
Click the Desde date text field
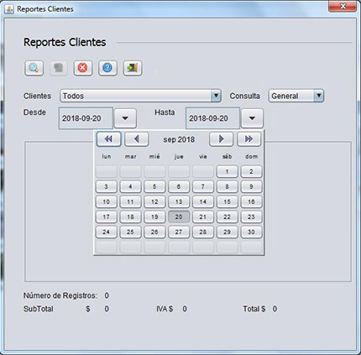(86, 118)
